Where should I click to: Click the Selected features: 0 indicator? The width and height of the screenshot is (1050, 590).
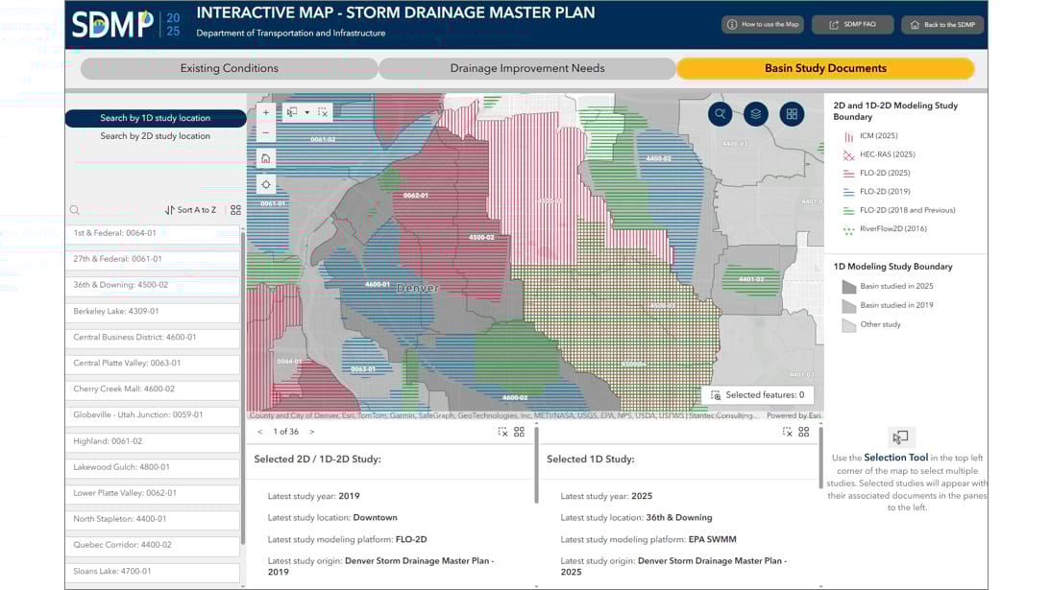758,395
